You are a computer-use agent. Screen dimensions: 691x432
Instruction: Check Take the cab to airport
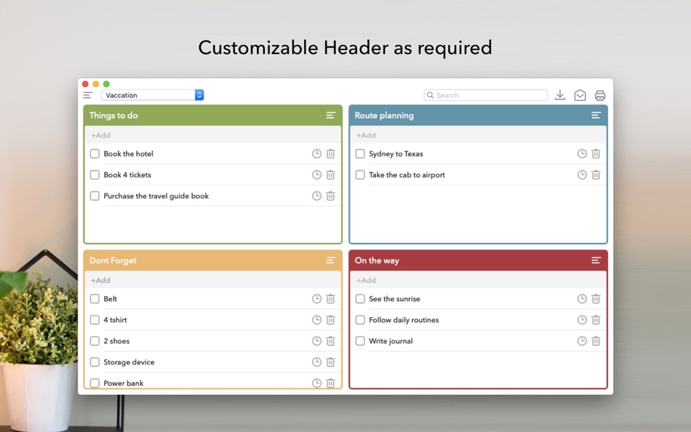[x=360, y=175]
